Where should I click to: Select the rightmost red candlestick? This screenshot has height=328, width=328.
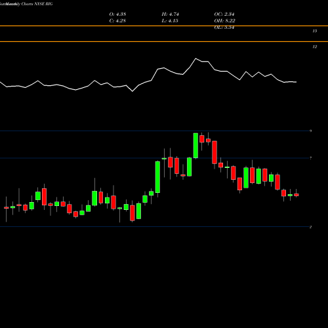click(297, 195)
